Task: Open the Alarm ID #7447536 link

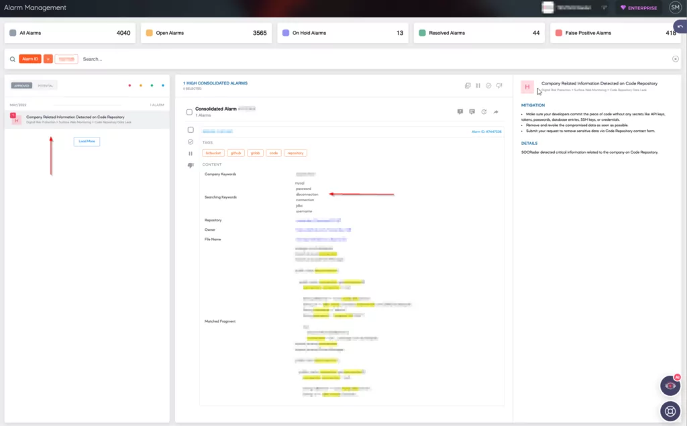Action: (486, 131)
